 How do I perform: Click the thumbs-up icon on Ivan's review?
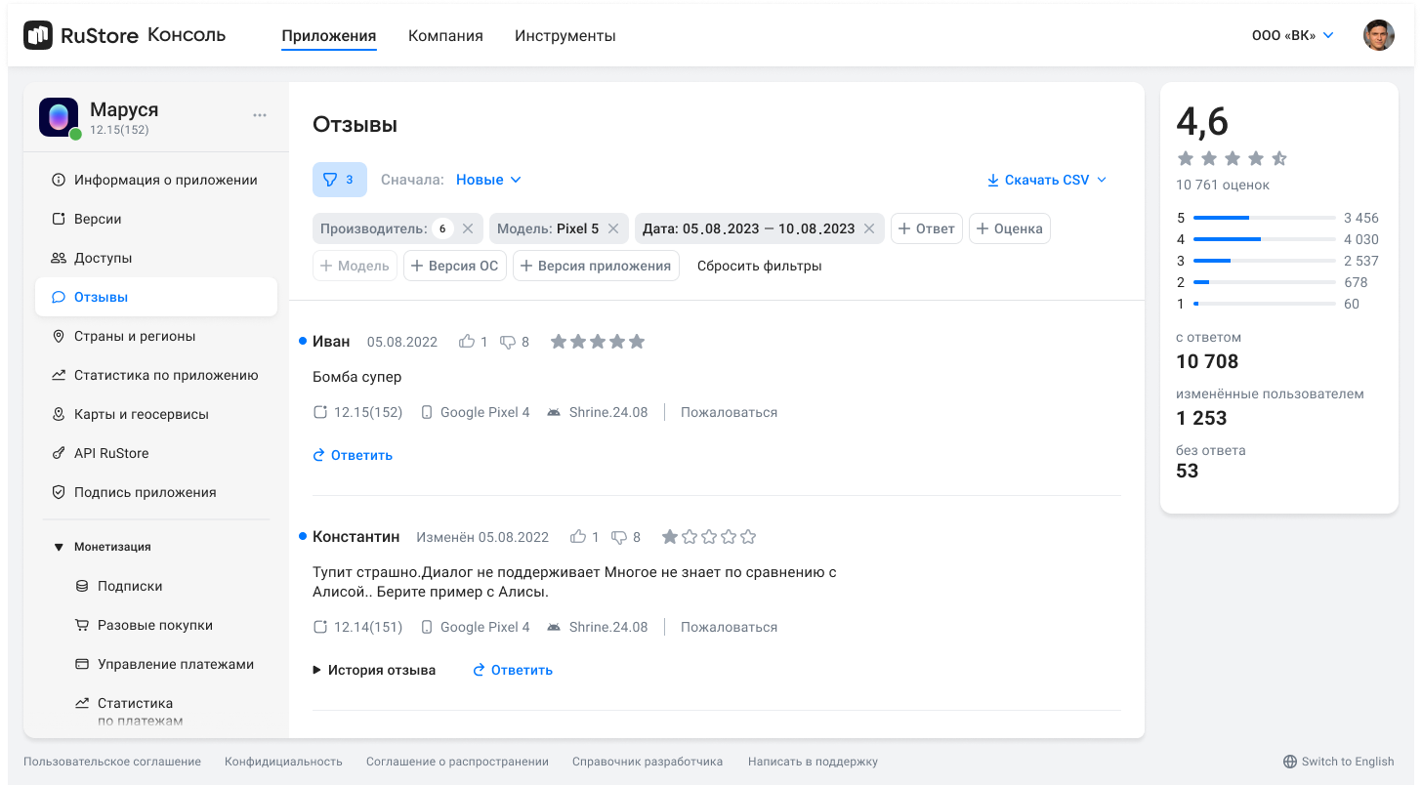[467, 342]
